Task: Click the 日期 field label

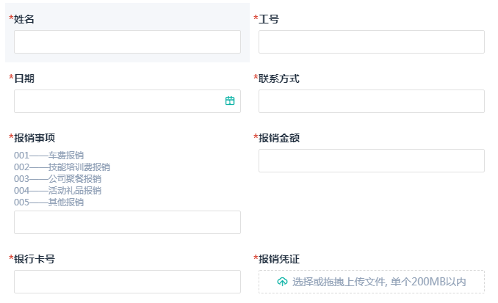Action: pos(24,79)
